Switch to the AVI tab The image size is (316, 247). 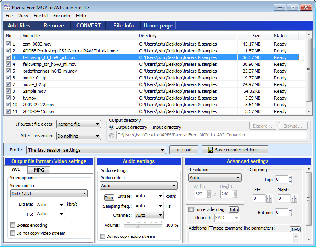(x=16, y=169)
